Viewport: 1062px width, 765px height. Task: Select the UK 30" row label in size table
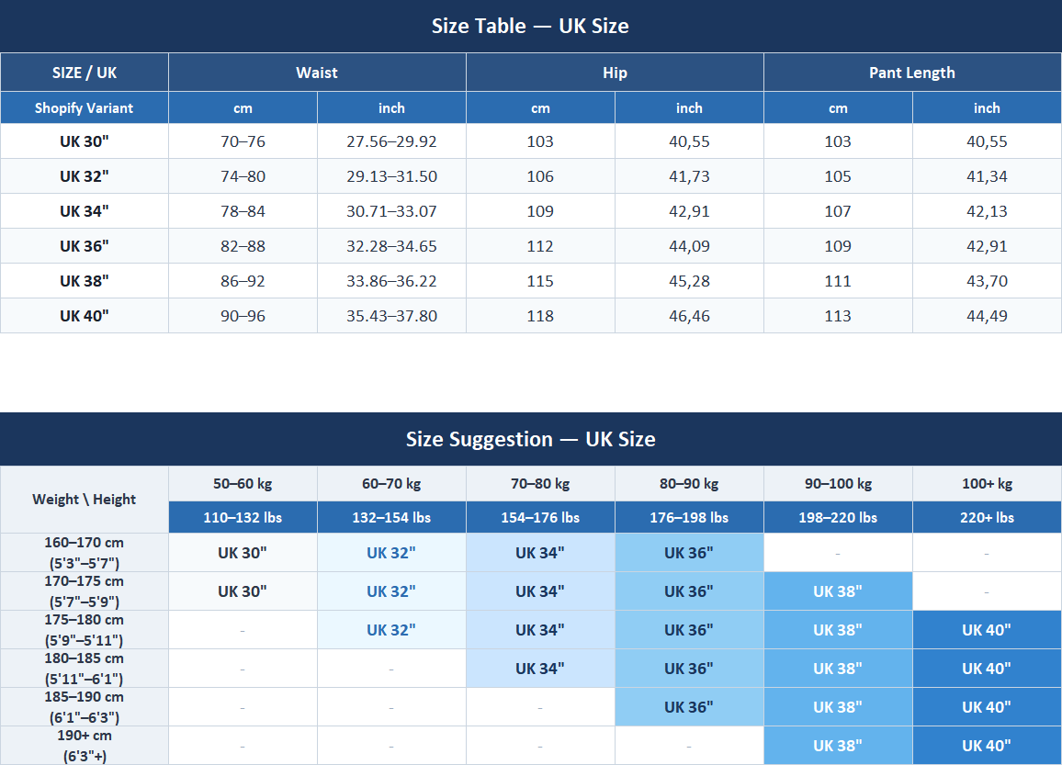point(84,141)
